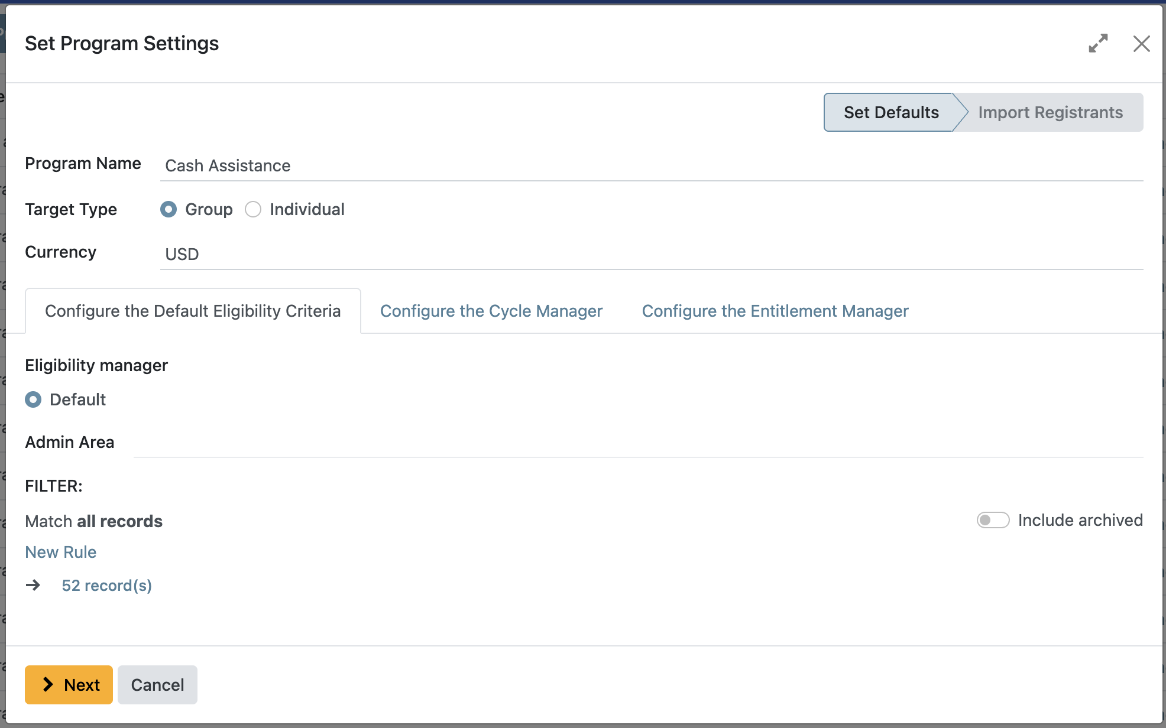The image size is (1166, 728).
Task: Click the expand dialog icon
Action: pos(1099,43)
